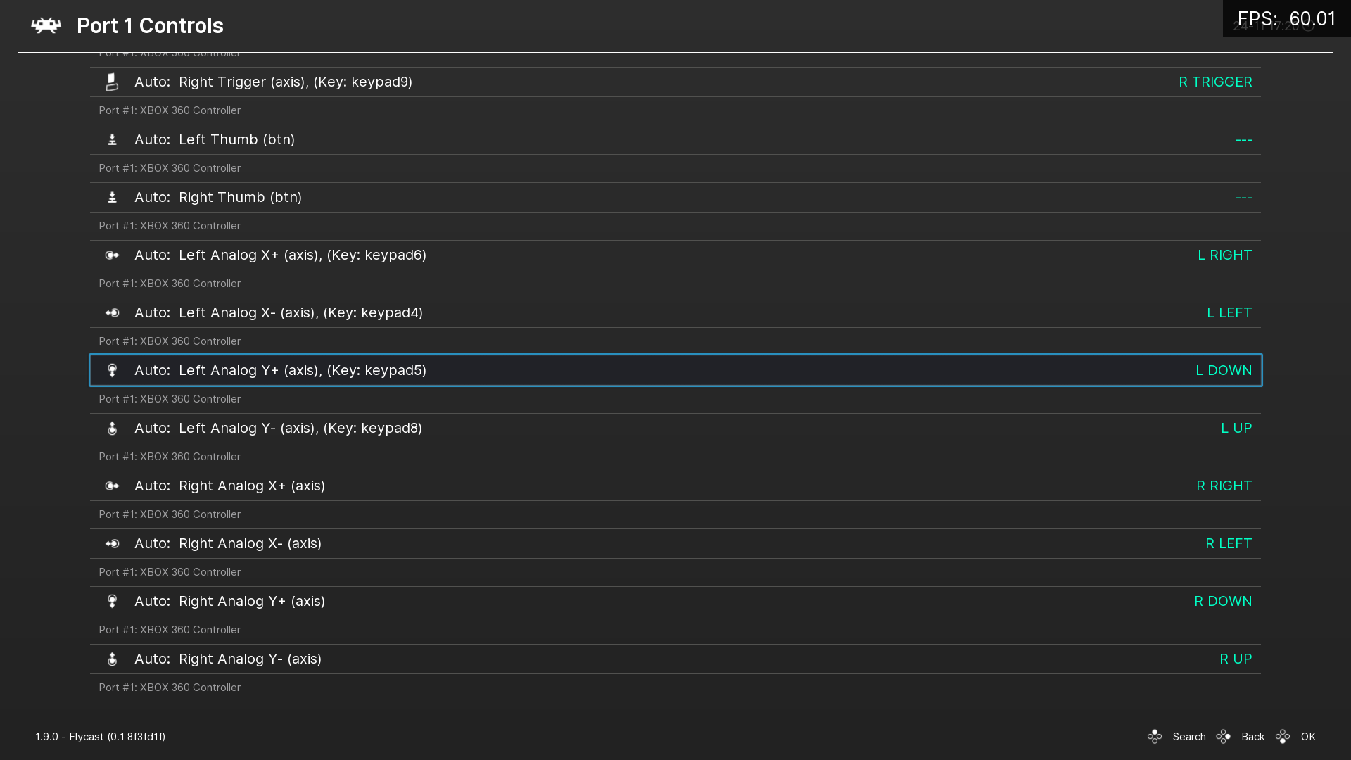Click the Port 1 Controls title

pos(150,25)
